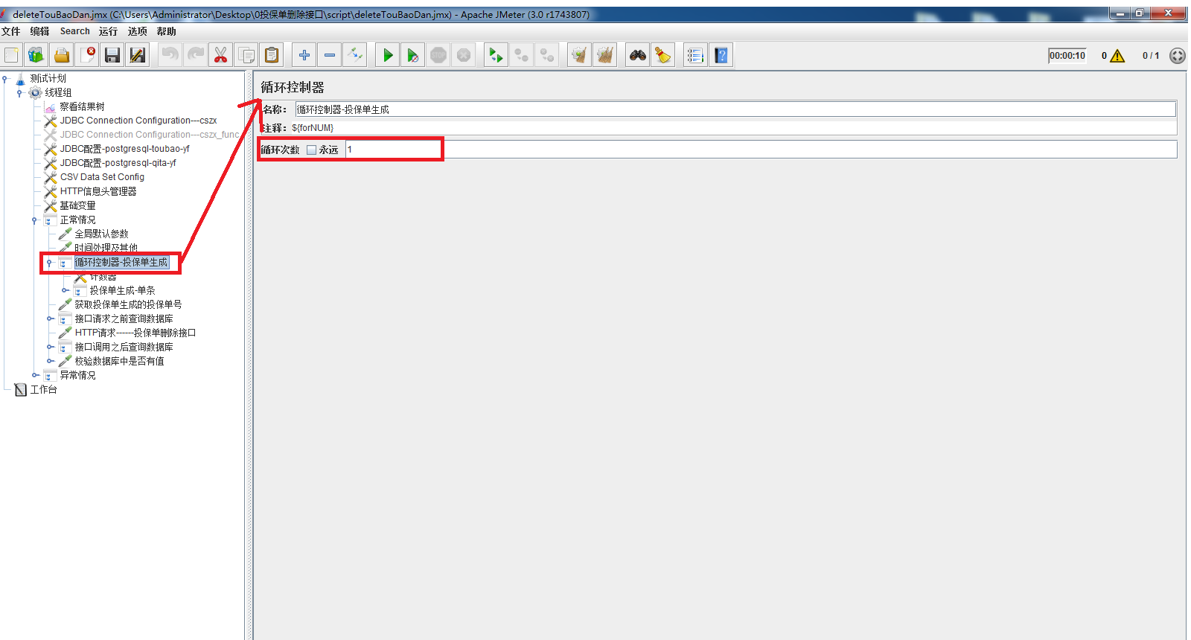Viewport: 1191px width, 640px height.
Task: Click Remote Stop All icon
Action: click(521, 55)
